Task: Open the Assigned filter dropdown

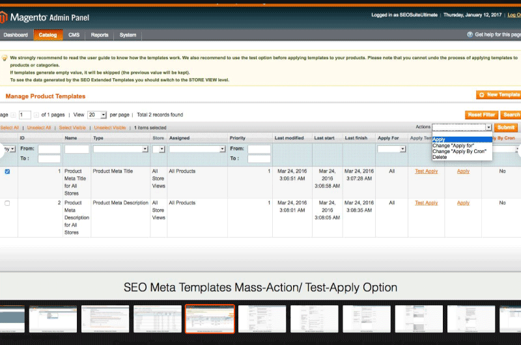Action: (197, 149)
